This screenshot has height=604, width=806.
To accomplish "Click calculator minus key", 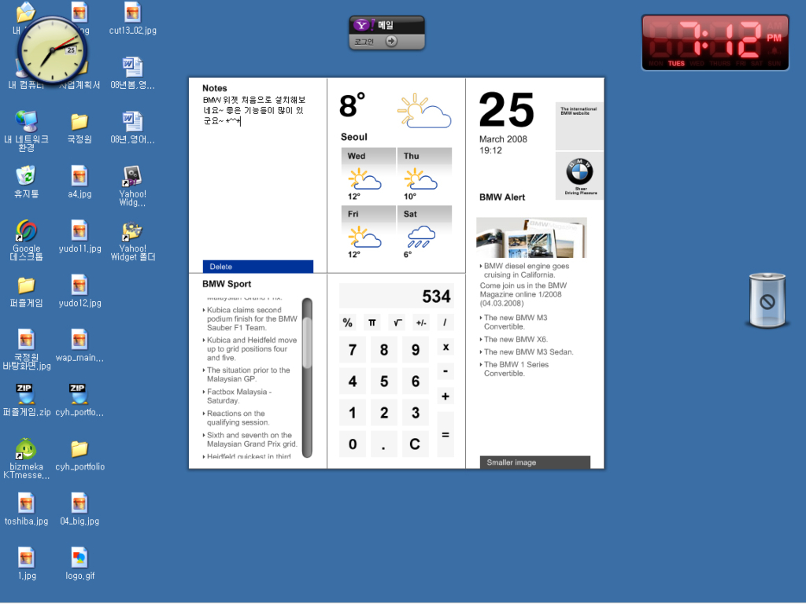I will 446,371.
